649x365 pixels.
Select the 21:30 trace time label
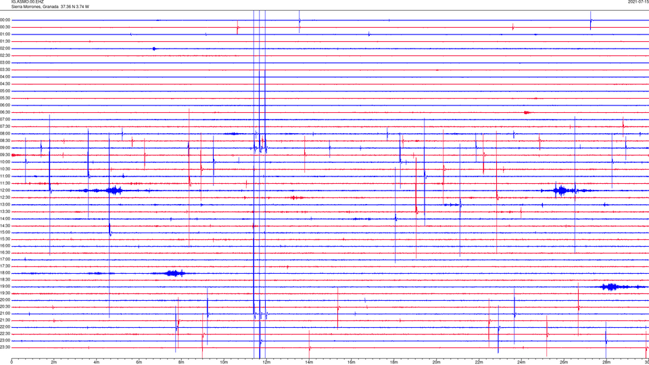[x=5, y=320]
